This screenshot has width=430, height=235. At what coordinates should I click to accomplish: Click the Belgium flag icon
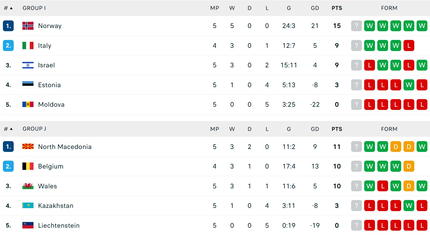(x=28, y=166)
